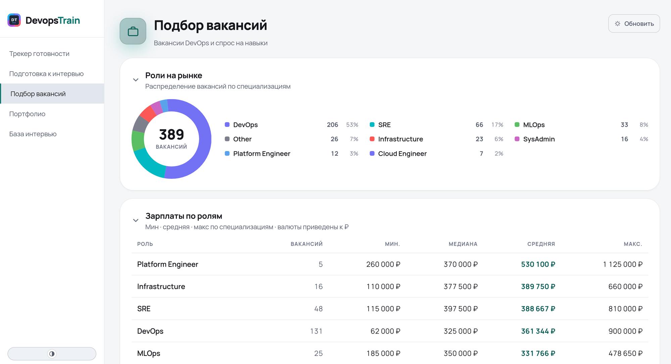671x364 pixels.
Task: Click the Infrastructure legend color swatch
Action: pos(372,139)
